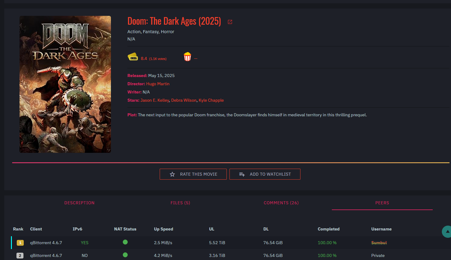Click the 5.52 TiB upload value

pyautogui.click(x=217, y=243)
